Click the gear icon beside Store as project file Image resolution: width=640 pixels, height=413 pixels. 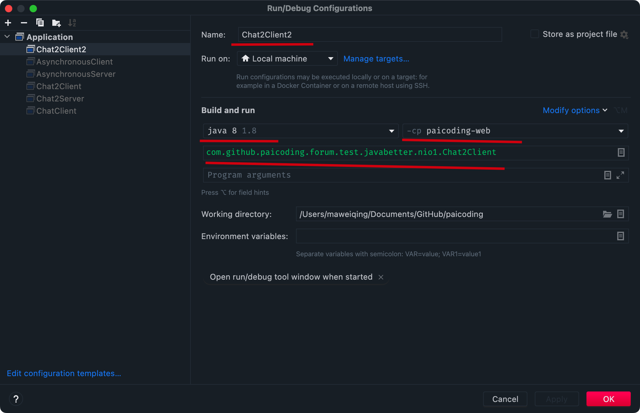(624, 34)
